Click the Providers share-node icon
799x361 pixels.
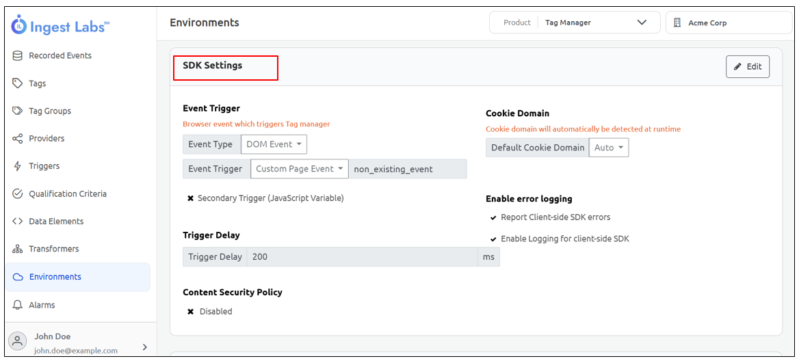click(18, 139)
